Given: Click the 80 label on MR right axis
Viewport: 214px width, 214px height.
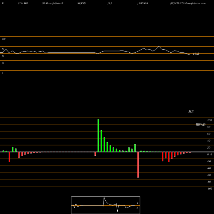Looking at the screenshot, I should point(209,127).
